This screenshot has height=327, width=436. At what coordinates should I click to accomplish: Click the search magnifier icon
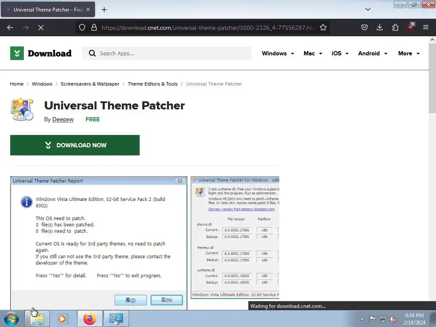point(92,53)
